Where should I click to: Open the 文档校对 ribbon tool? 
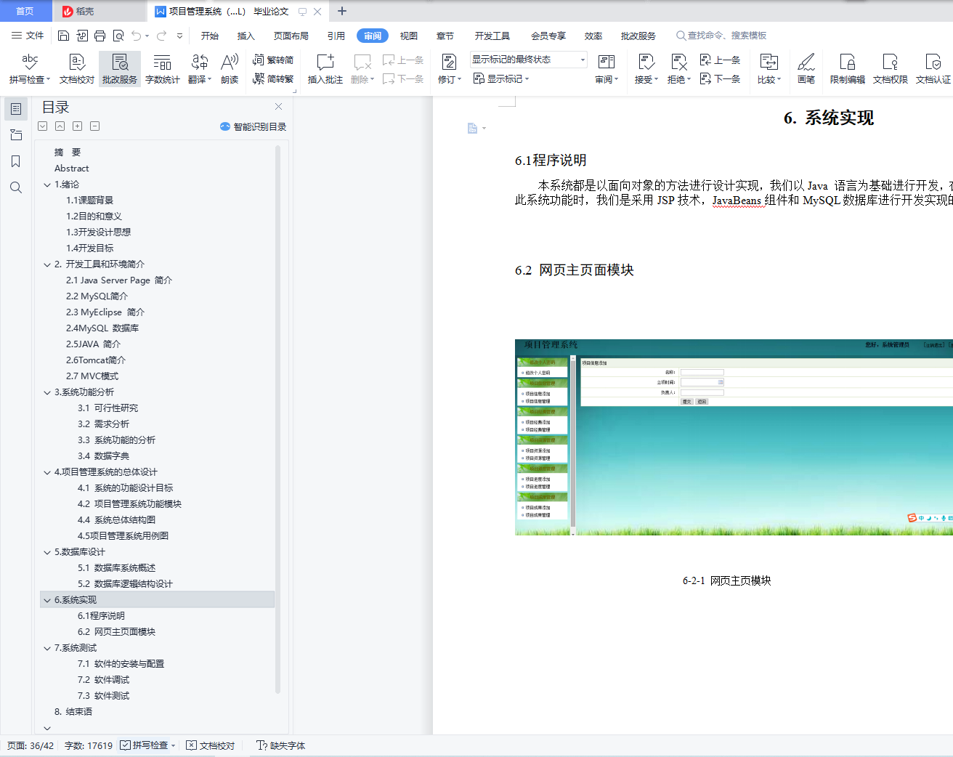(77, 69)
